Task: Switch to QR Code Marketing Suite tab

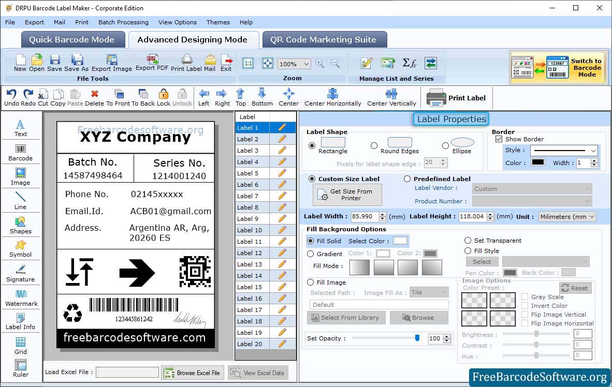Action: tap(324, 39)
